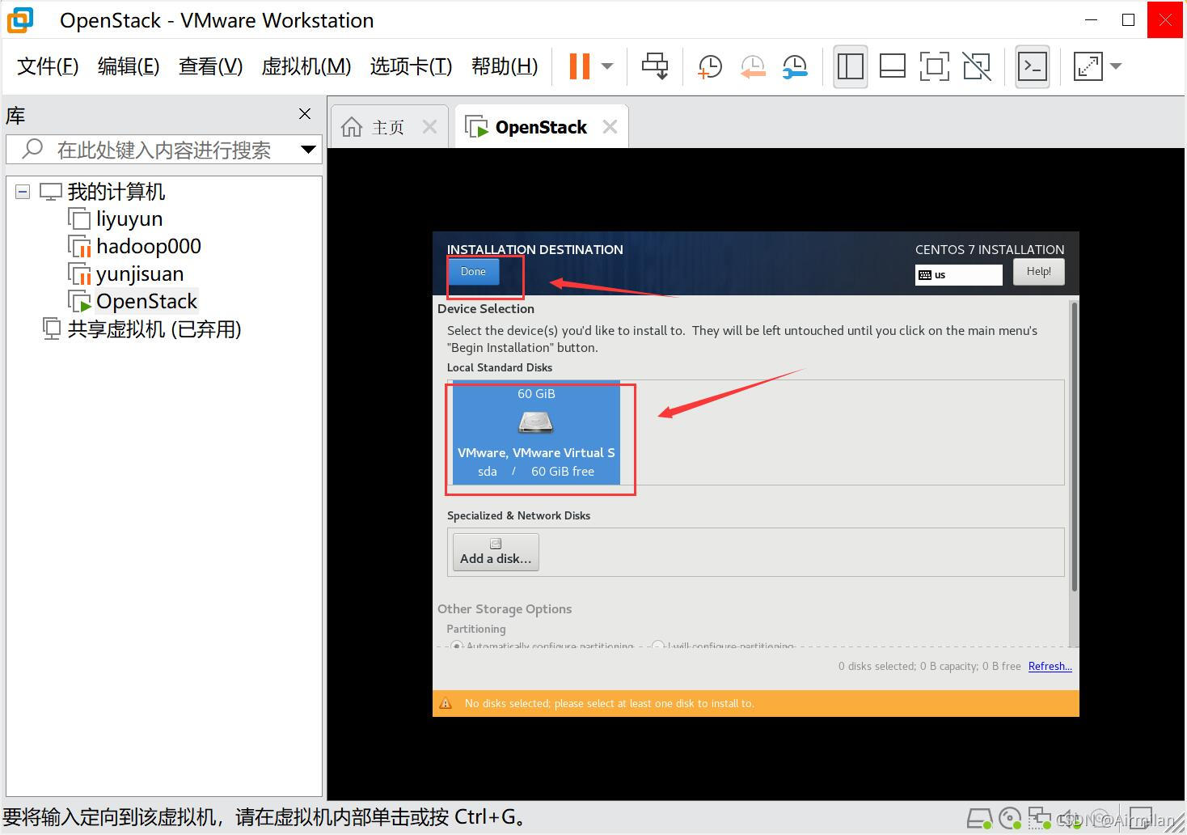Open the library search dropdown
1187x835 pixels.
(308, 150)
